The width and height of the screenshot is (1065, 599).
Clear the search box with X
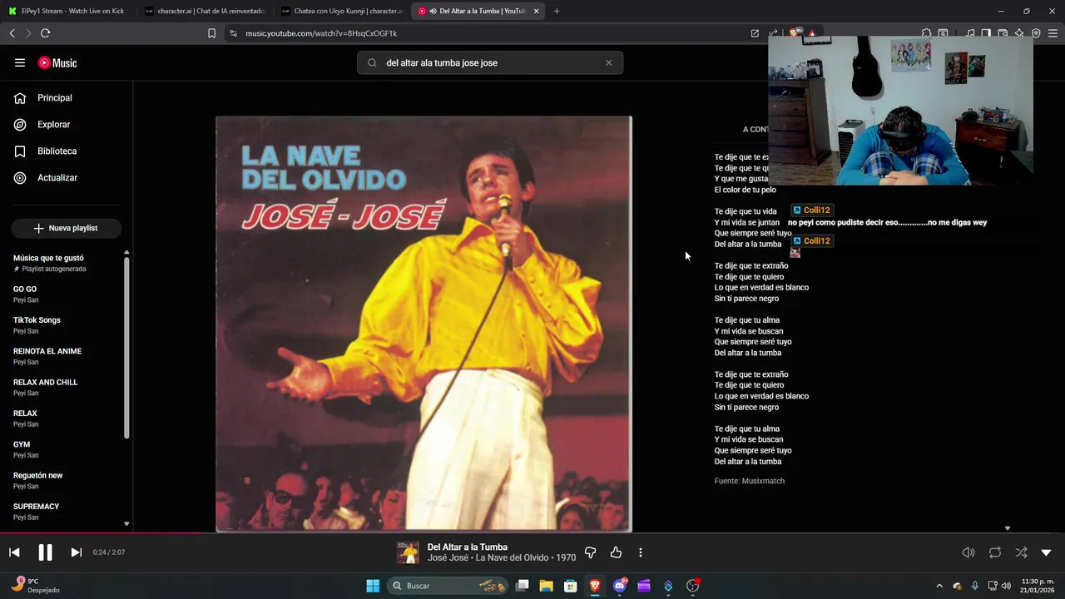pos(608,63)
